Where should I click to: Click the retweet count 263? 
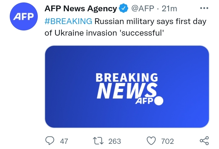pyautogui.click(x=115, y=141)
